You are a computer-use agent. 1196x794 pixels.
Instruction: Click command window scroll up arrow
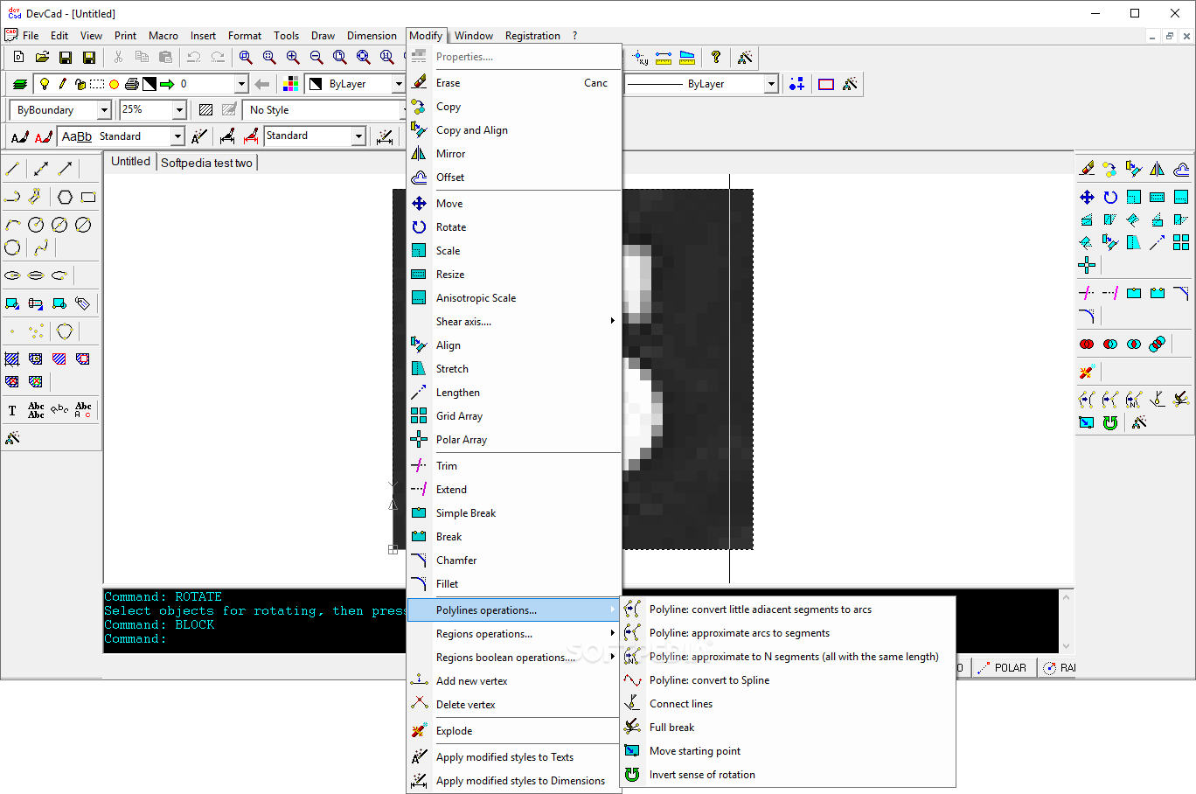coord(1066,597)
